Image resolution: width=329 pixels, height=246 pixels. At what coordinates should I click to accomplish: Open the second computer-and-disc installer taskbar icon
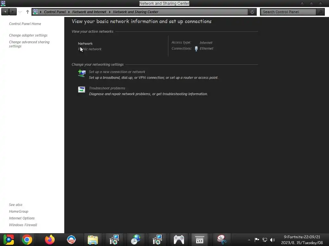157,240
